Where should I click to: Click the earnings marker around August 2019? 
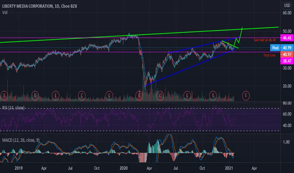(82, 96)
